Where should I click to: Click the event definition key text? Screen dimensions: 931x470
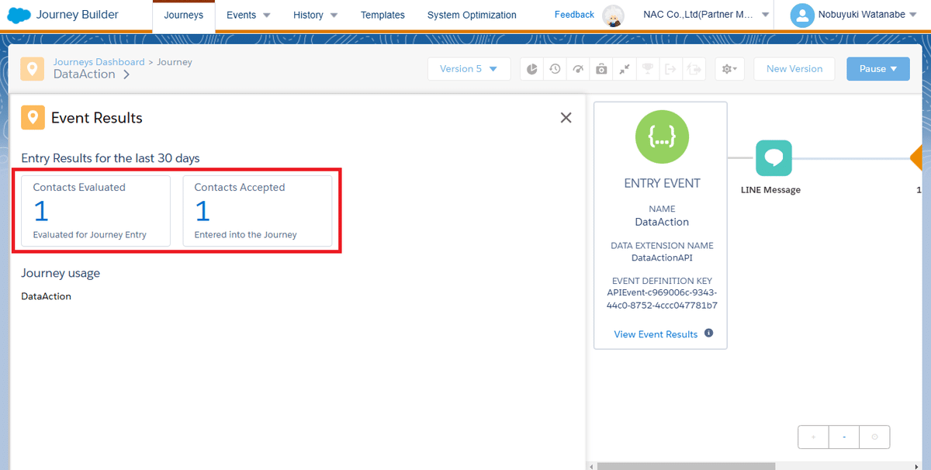point(662,299)
